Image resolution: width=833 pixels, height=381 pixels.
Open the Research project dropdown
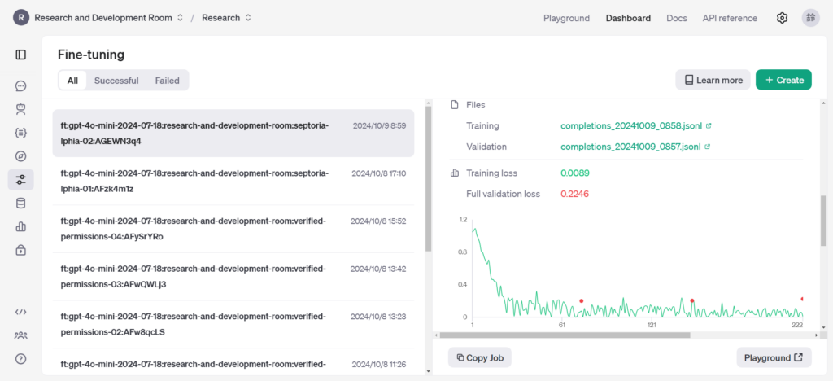(x=226, y=18)
